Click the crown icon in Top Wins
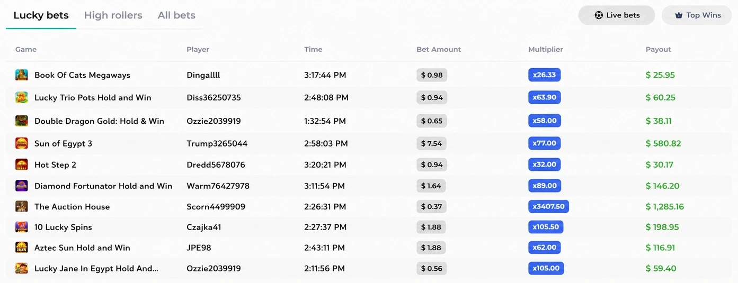 coord(679,15)
